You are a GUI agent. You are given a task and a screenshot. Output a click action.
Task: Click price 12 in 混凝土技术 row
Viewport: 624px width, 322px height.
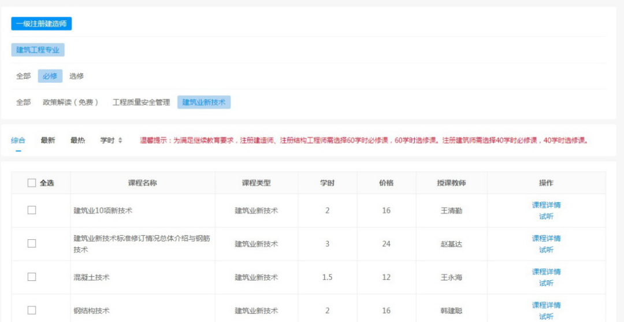386,277
